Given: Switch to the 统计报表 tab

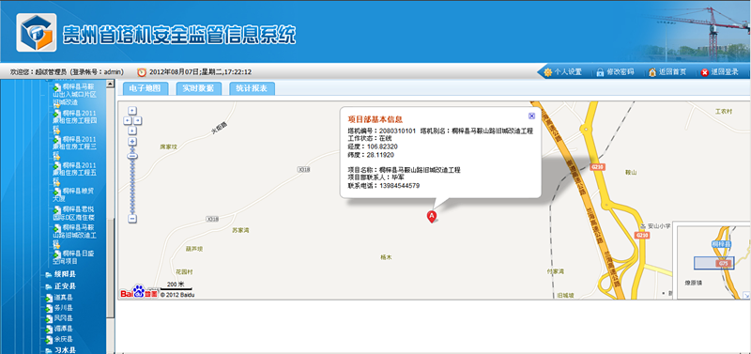Looking at the screenshot, I should coord(252,88).
